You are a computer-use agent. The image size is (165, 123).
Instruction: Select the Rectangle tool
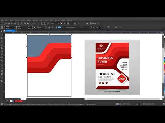tap(2, 51)
